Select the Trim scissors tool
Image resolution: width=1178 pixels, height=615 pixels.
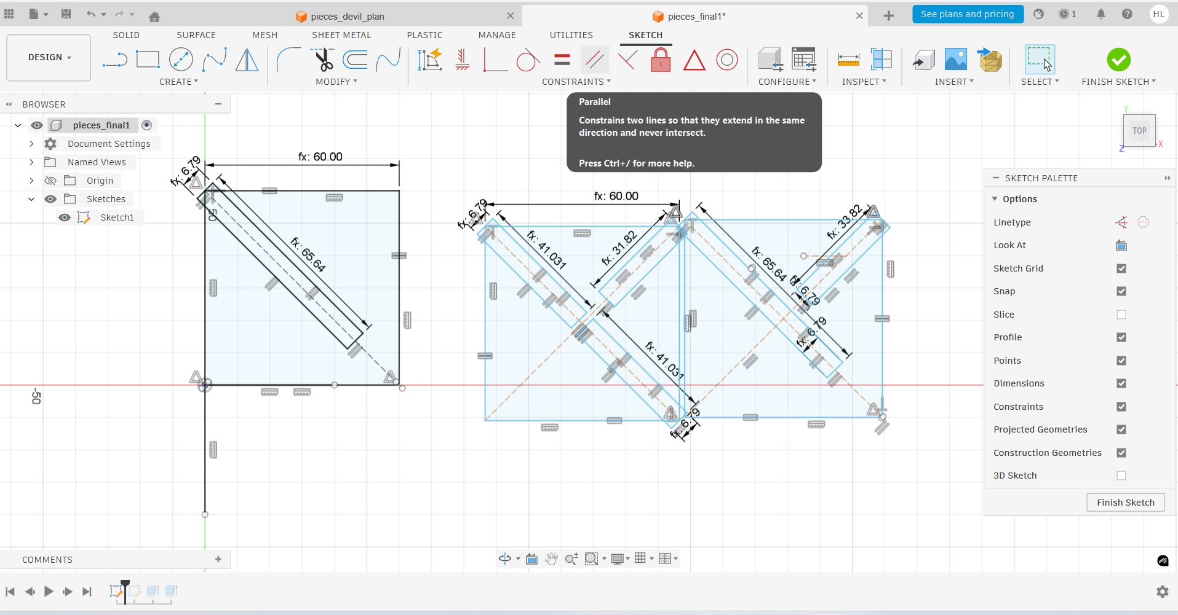point(323,60)
